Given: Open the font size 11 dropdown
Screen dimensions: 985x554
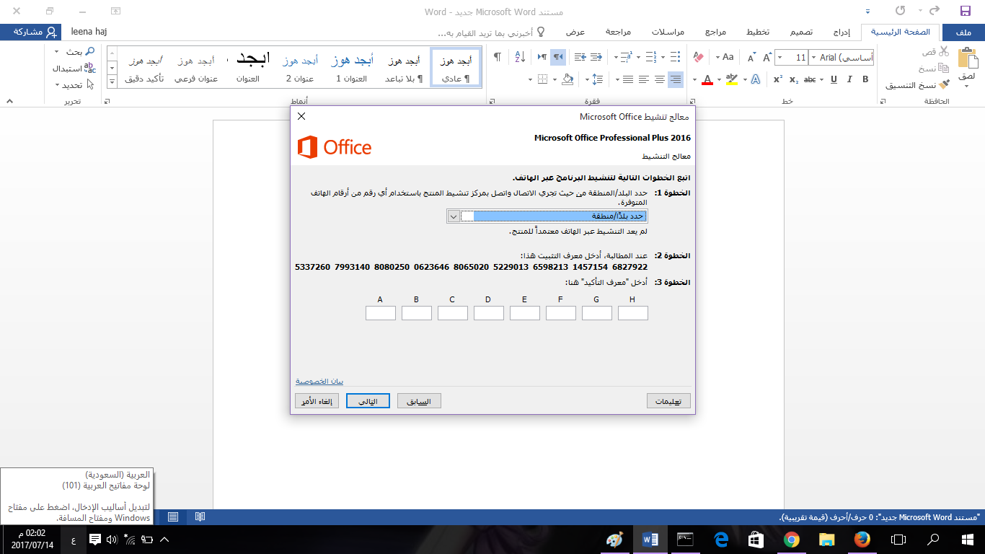Looking at the screenshot, I should coord(781,57).
